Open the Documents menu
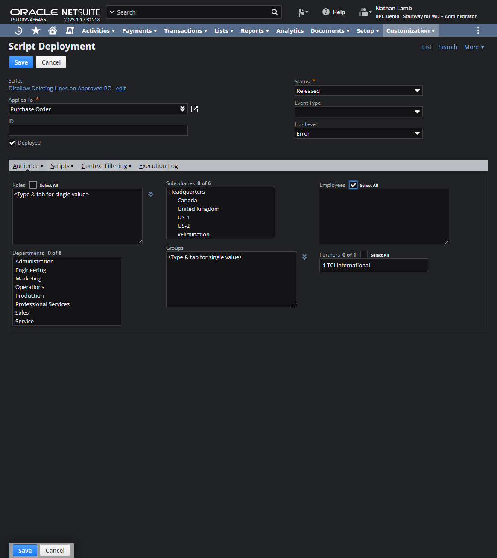Image resolution: width=497 pixels, height=558 pixels. (330, 31)
